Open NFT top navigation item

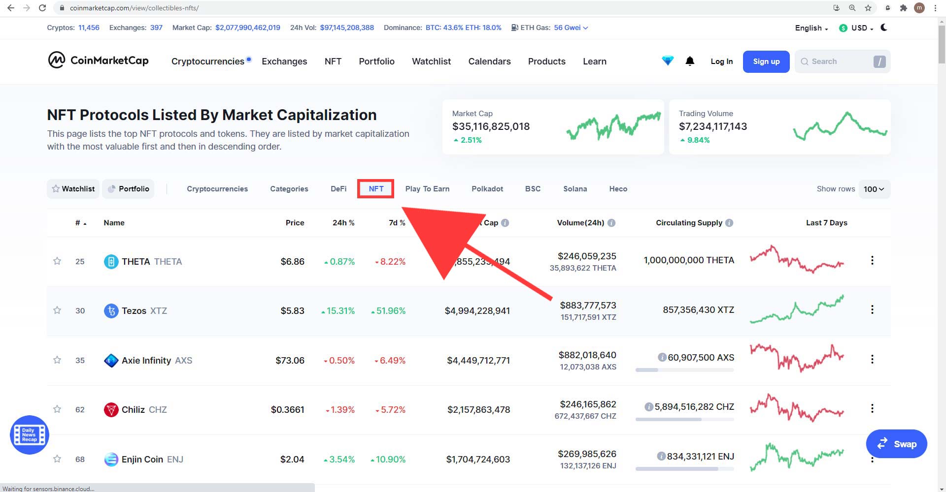(x=333, y=61)
